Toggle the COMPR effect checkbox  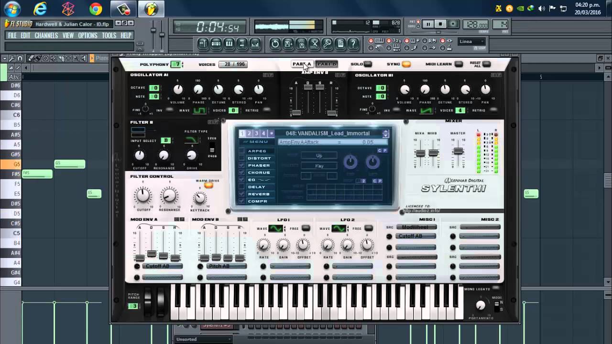(242, 201)
